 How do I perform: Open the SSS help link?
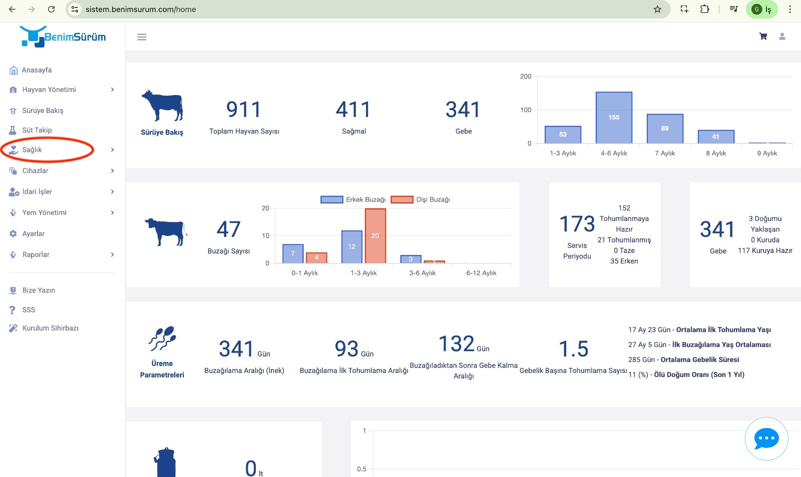pos(29,310)
